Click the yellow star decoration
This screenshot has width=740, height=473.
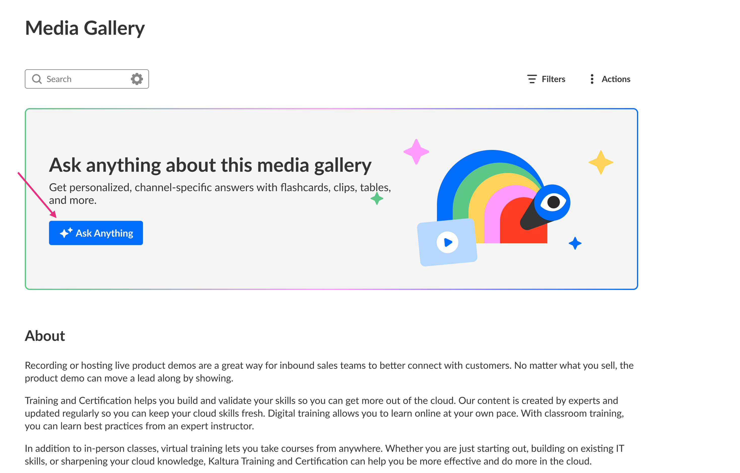[x=601, y=162]
